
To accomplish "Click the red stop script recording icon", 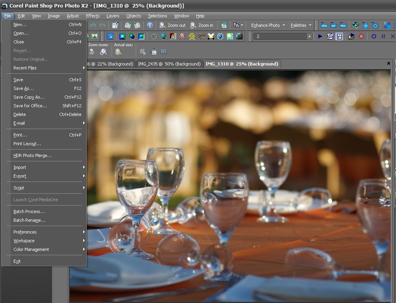I will click(361, 36).
